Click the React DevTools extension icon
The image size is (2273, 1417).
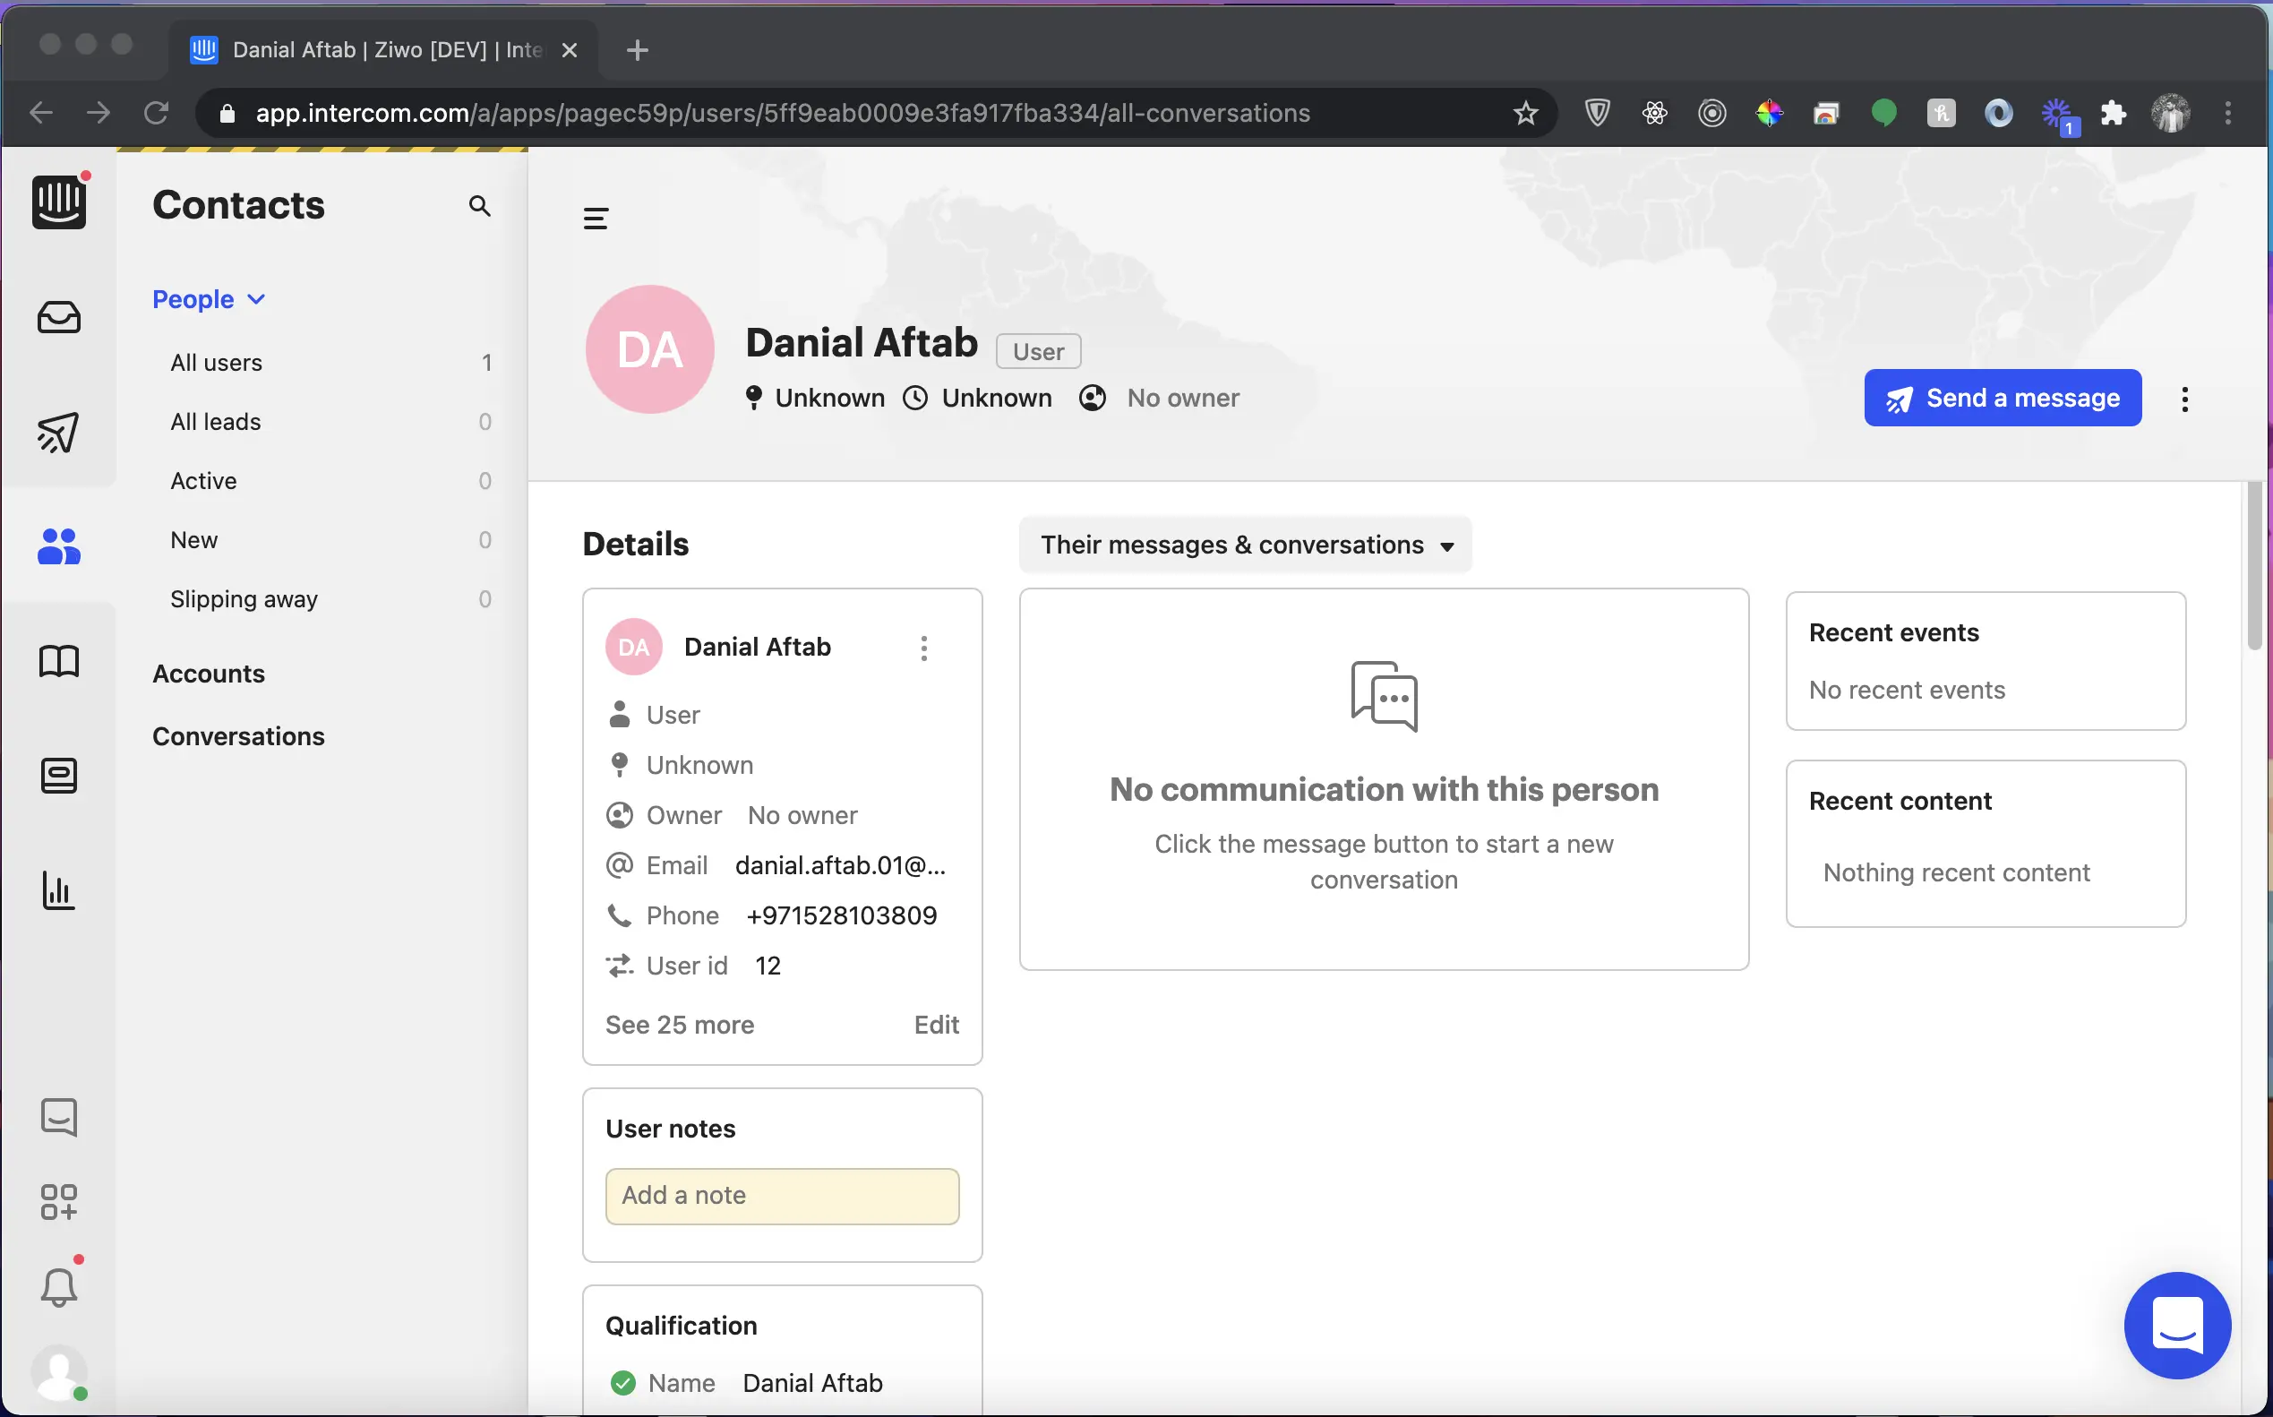(x=1655, y=114)
